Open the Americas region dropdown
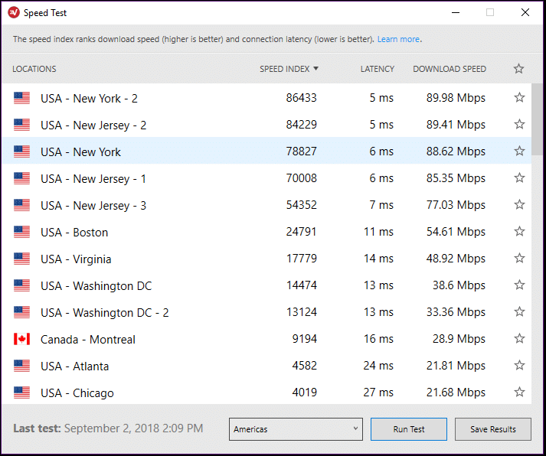Viewport: 546px width, 456px height. pyautogui.click(x=296, y=429)
